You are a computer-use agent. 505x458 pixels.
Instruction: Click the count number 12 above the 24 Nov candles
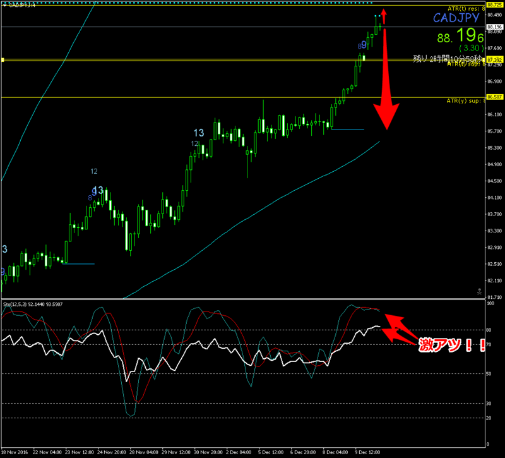(x=94, y=171)
